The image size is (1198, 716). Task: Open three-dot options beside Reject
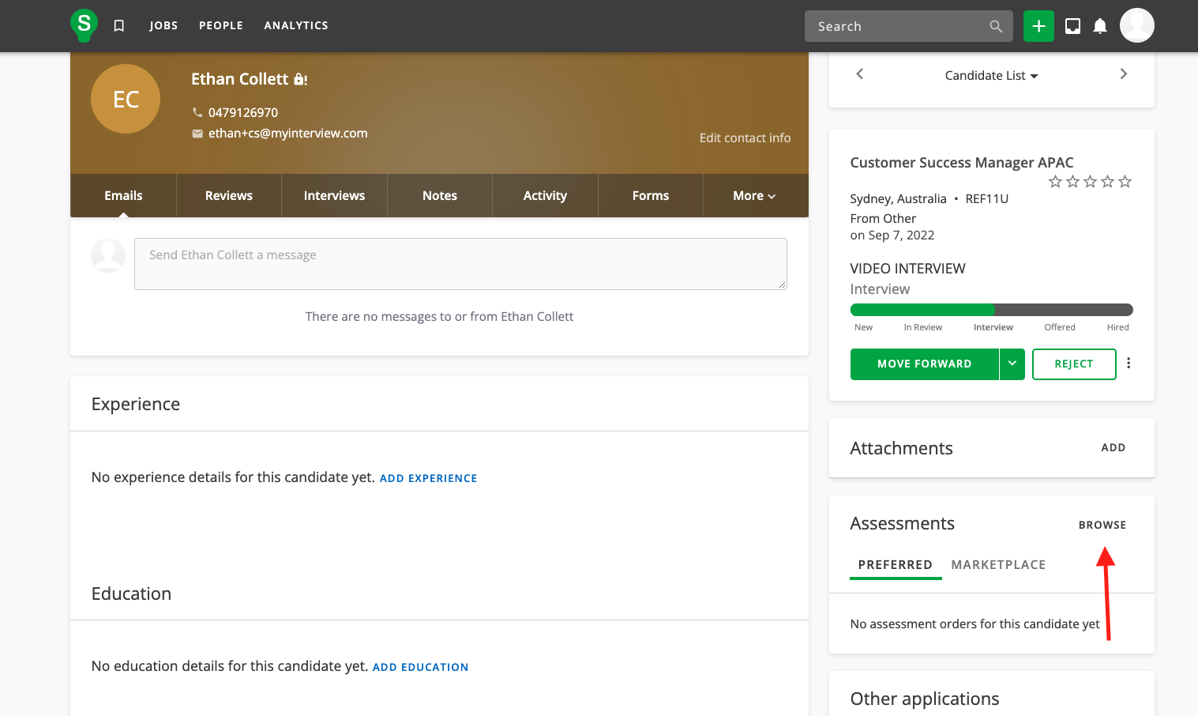coord(1129,364)
